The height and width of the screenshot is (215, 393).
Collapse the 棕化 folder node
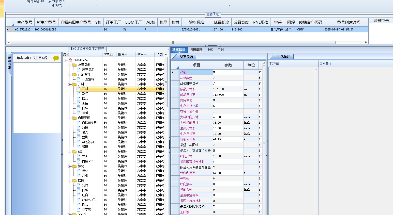(x=69, y=166)
